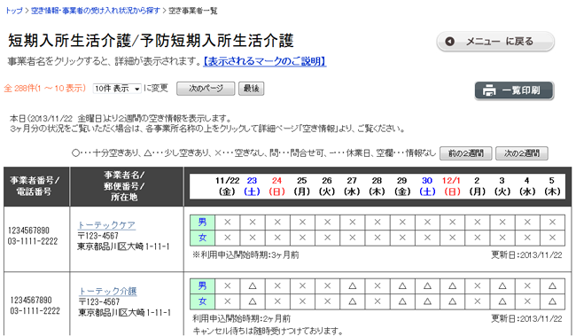Viewport: 576px width, 336px height.
Task: Open the トーテックケア provider link
Action: [x=106, y=225]
